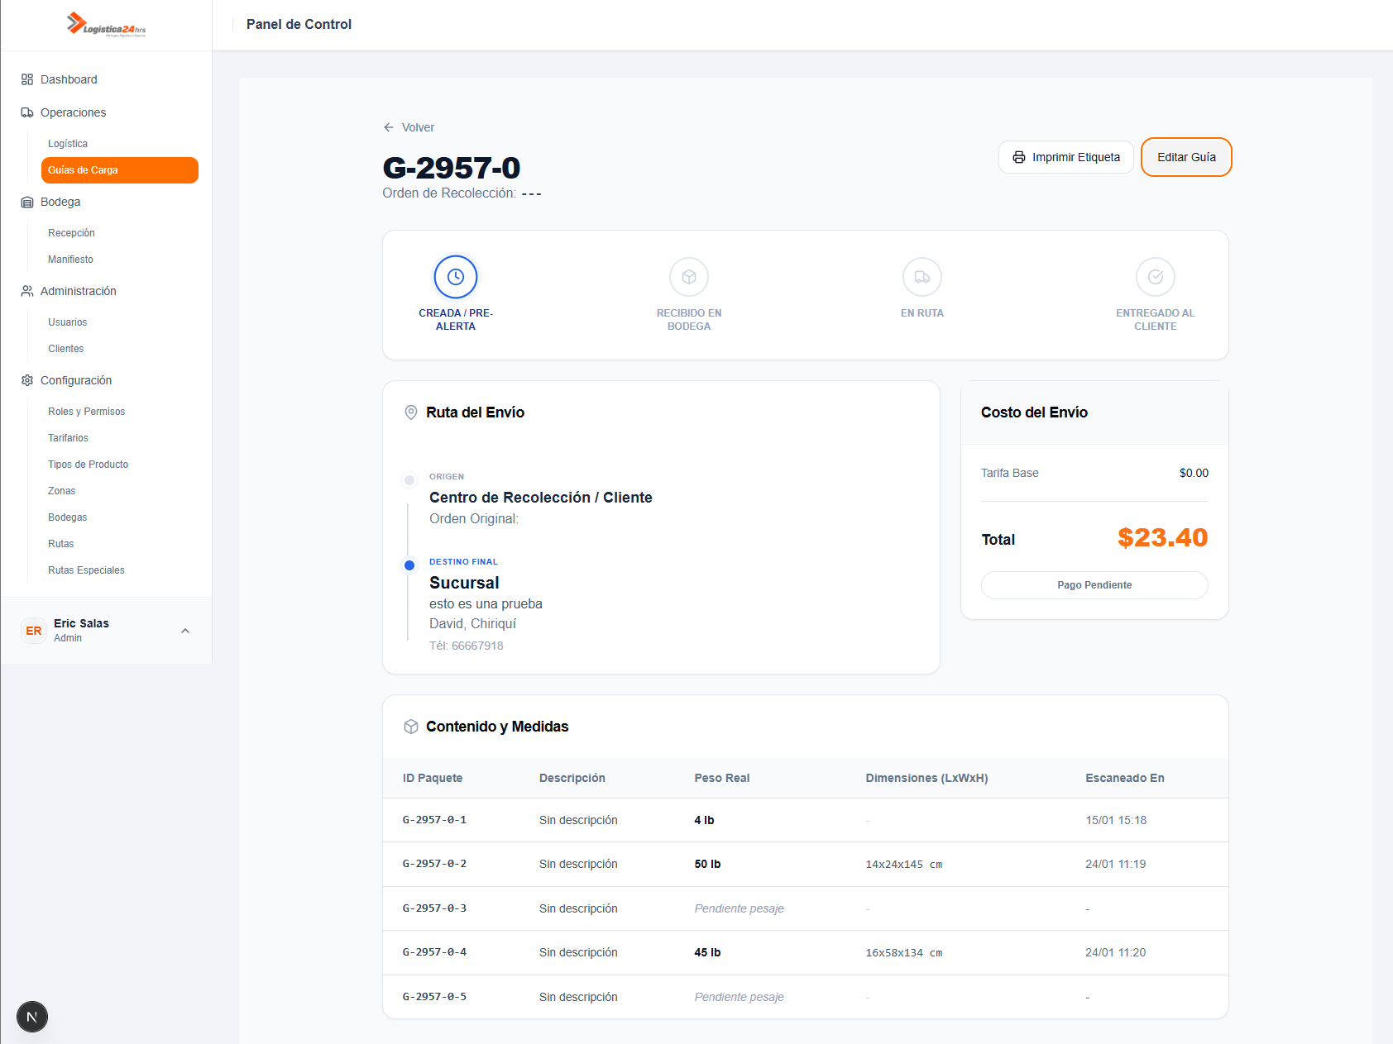Open Roles y Permisos settings
The height and width of the screenshot is (1044, 1393).
(x=86, y=412)
